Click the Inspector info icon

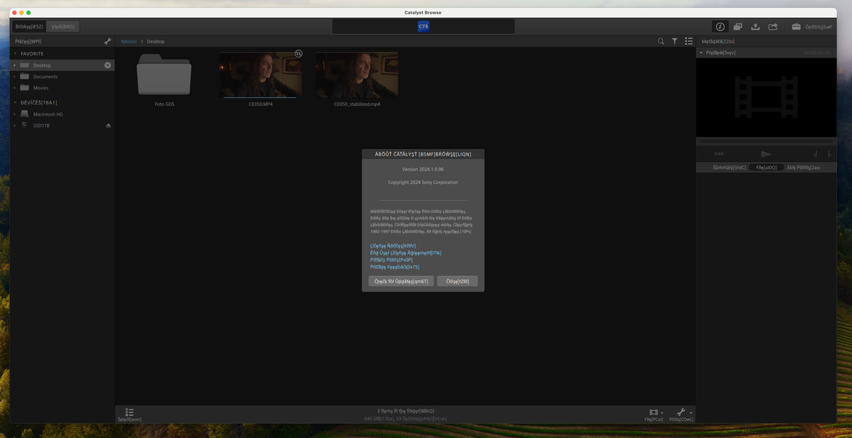[x=720, y=26]
